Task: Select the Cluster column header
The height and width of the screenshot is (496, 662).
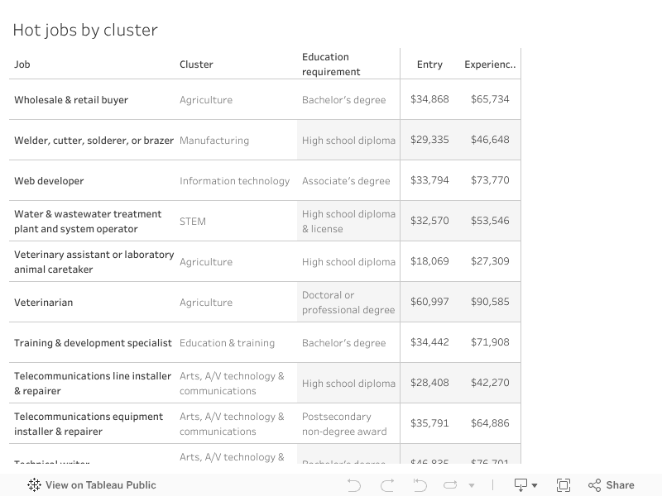Action: 196,64
